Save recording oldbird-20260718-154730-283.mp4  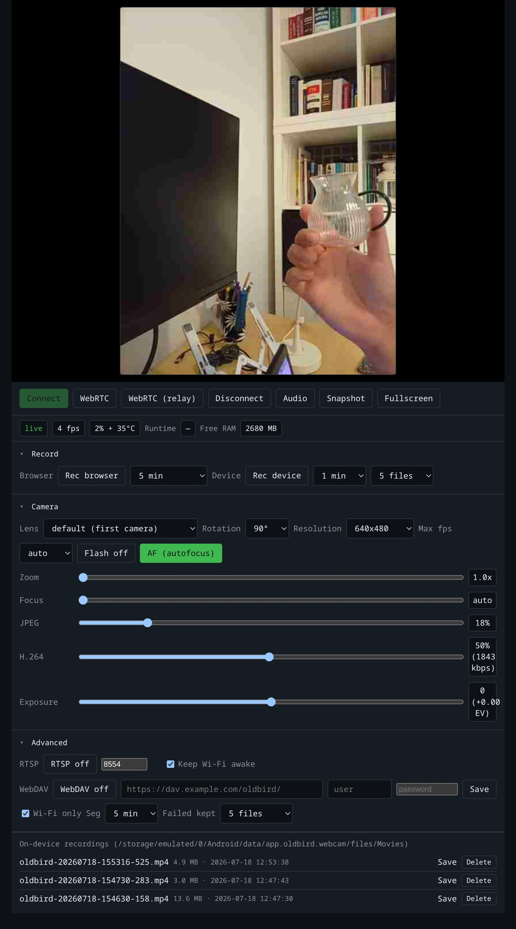click(447, 880)
